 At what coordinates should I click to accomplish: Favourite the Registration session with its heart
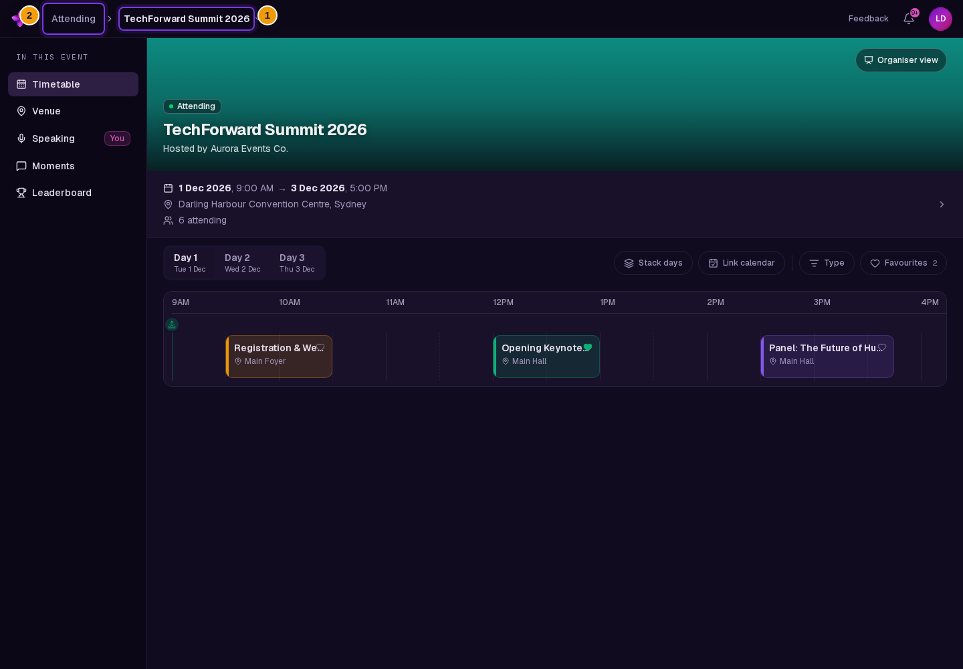point(320,347)
